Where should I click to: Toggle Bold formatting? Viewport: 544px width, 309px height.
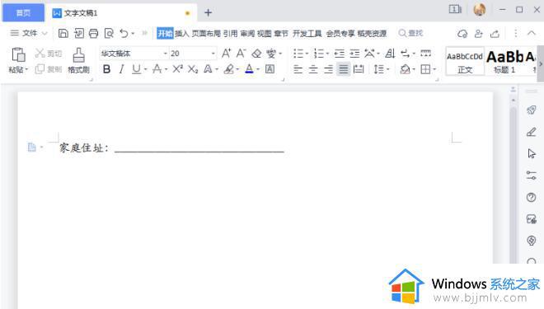[107, 69]
